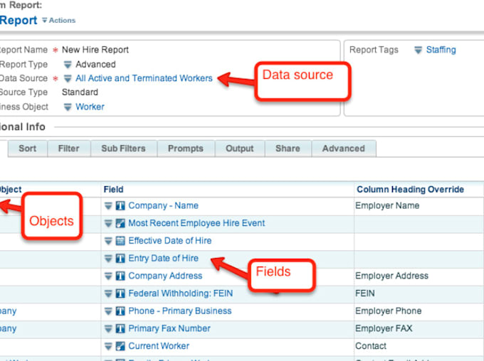484x361 pixels.
Task: Select the Output tab
Action: click(240, 149)
